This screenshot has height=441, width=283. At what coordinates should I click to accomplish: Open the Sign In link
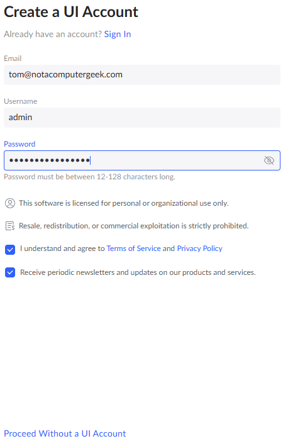click(x=118, y=34)
